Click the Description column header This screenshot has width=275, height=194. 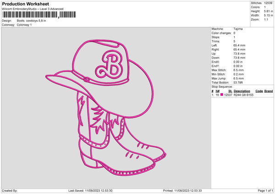tap(242, 91)
